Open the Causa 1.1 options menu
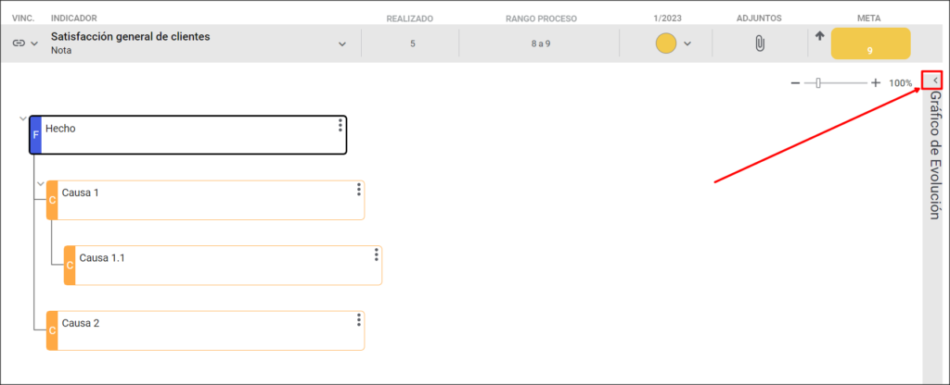The width and height of the screenshot is (950, 385). [x=377, y=255]
